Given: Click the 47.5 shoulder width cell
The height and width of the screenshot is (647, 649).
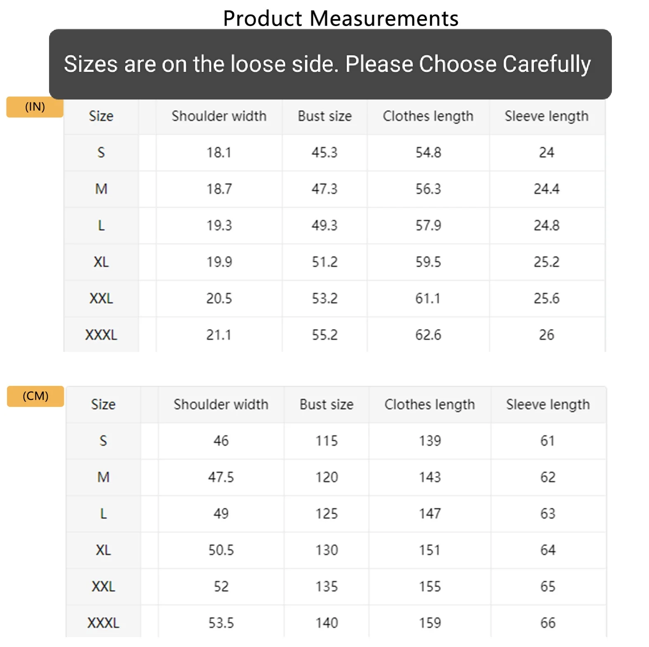Looking at the screenshot, I should [x=221, y=477].
